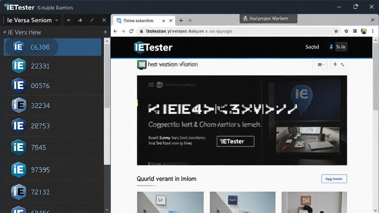This screenshot has width=379, height=213.
Task: Click the sparkle cursor tool icon
Action: (x=339, y=64)
